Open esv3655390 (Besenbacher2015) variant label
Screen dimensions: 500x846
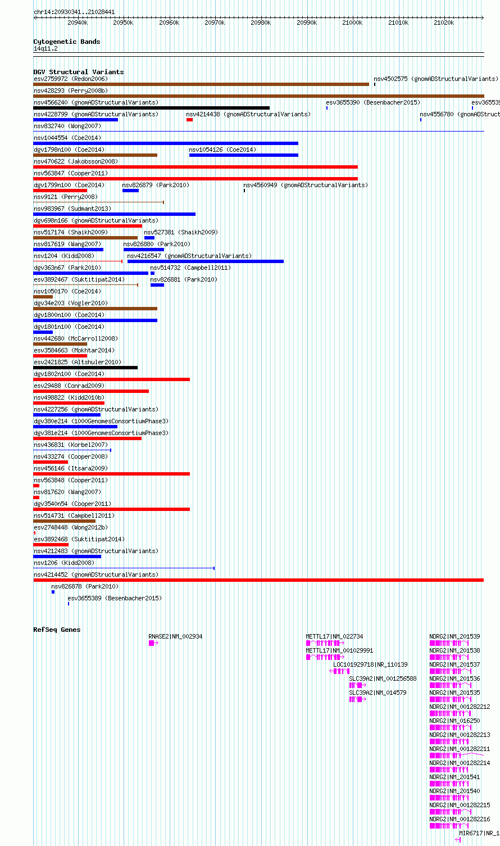pyautogui.click(x=373, y=102)
